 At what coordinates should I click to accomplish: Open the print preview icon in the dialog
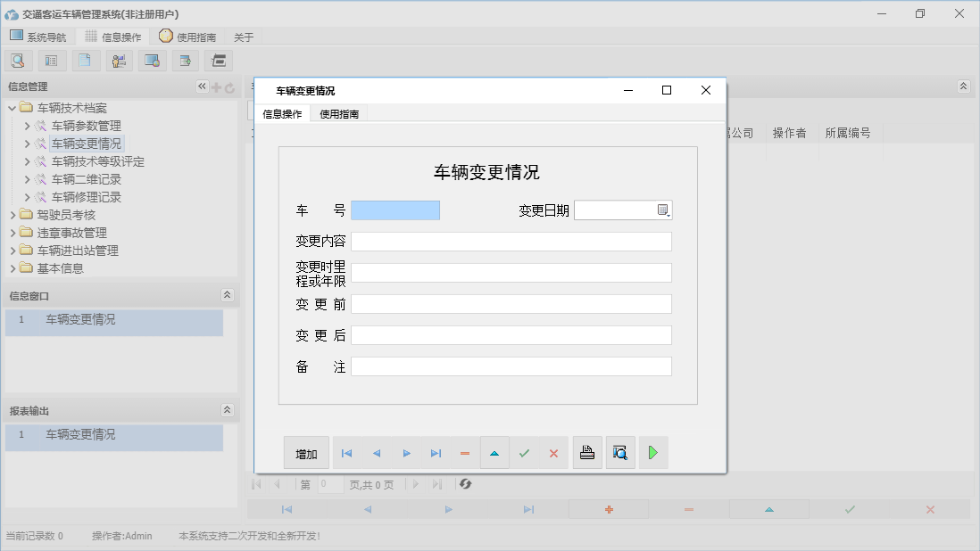coord(620,453)
